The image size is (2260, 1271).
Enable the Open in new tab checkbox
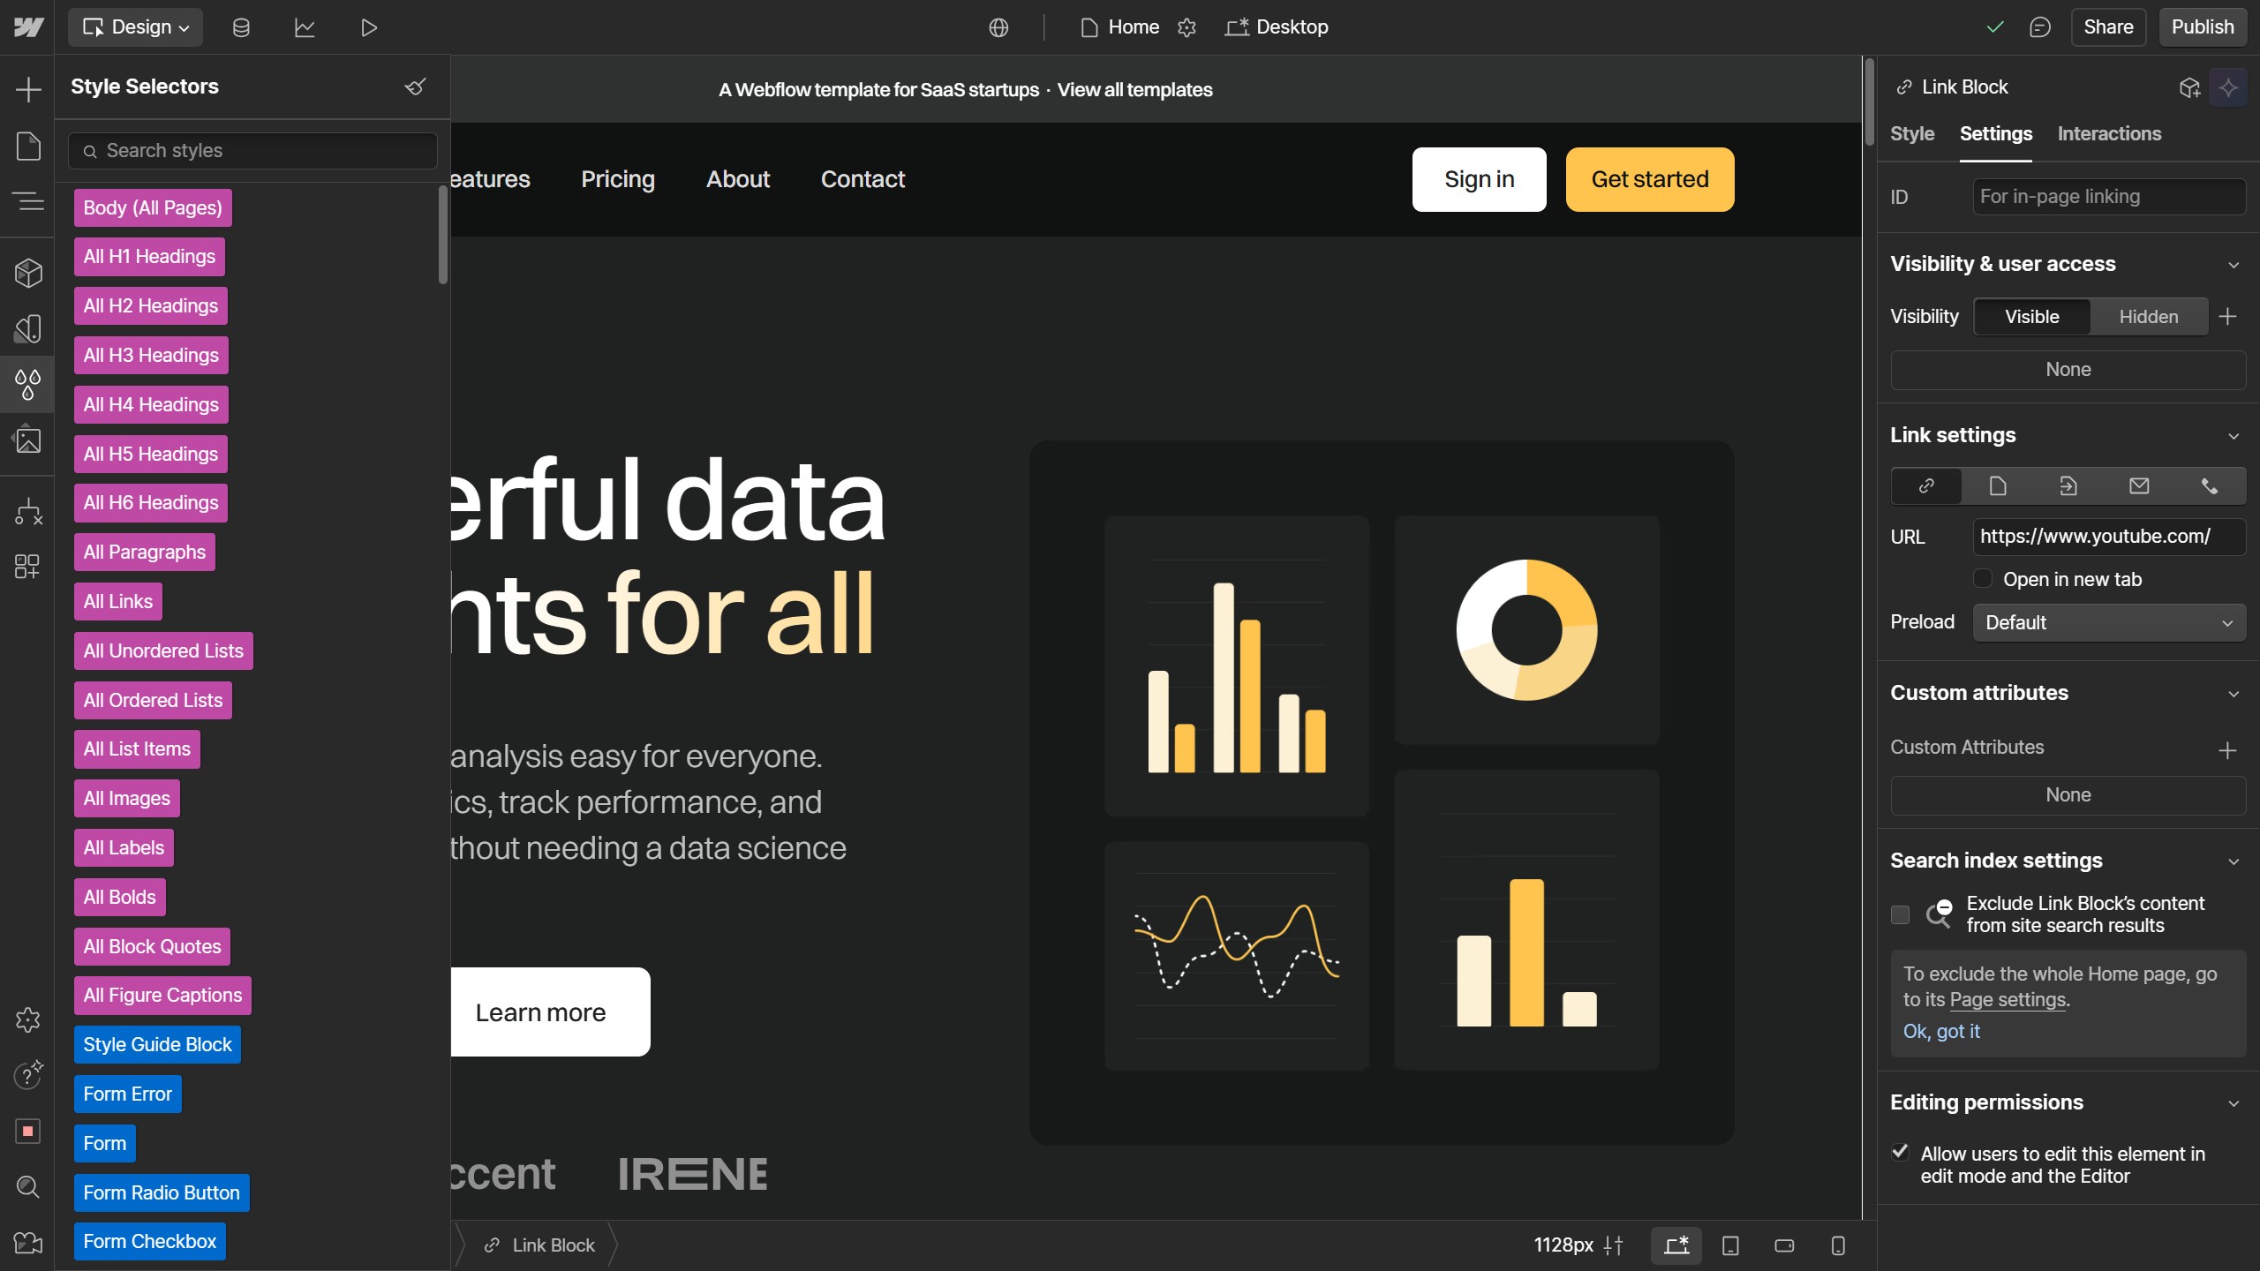[x=1983, y=579]
